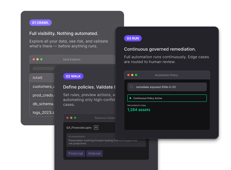Click the Q4_Financials.pptx file name
Screen dimensions: 231x170
(79, 128)
